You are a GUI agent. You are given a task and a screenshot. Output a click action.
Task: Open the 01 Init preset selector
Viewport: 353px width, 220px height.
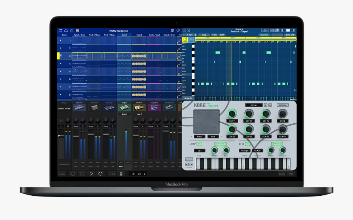254,105
